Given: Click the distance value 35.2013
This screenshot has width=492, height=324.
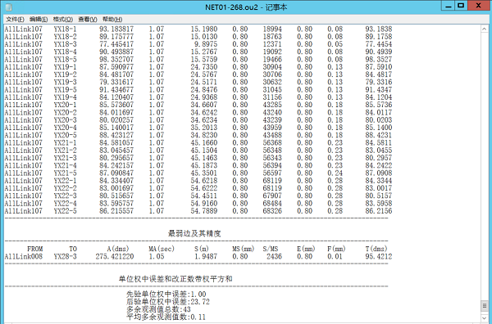Looking at the screenshot, I should [x=204, y=128].
